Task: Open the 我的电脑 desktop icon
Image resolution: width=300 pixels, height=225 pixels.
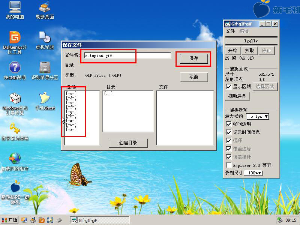Action: coord(15,10)
